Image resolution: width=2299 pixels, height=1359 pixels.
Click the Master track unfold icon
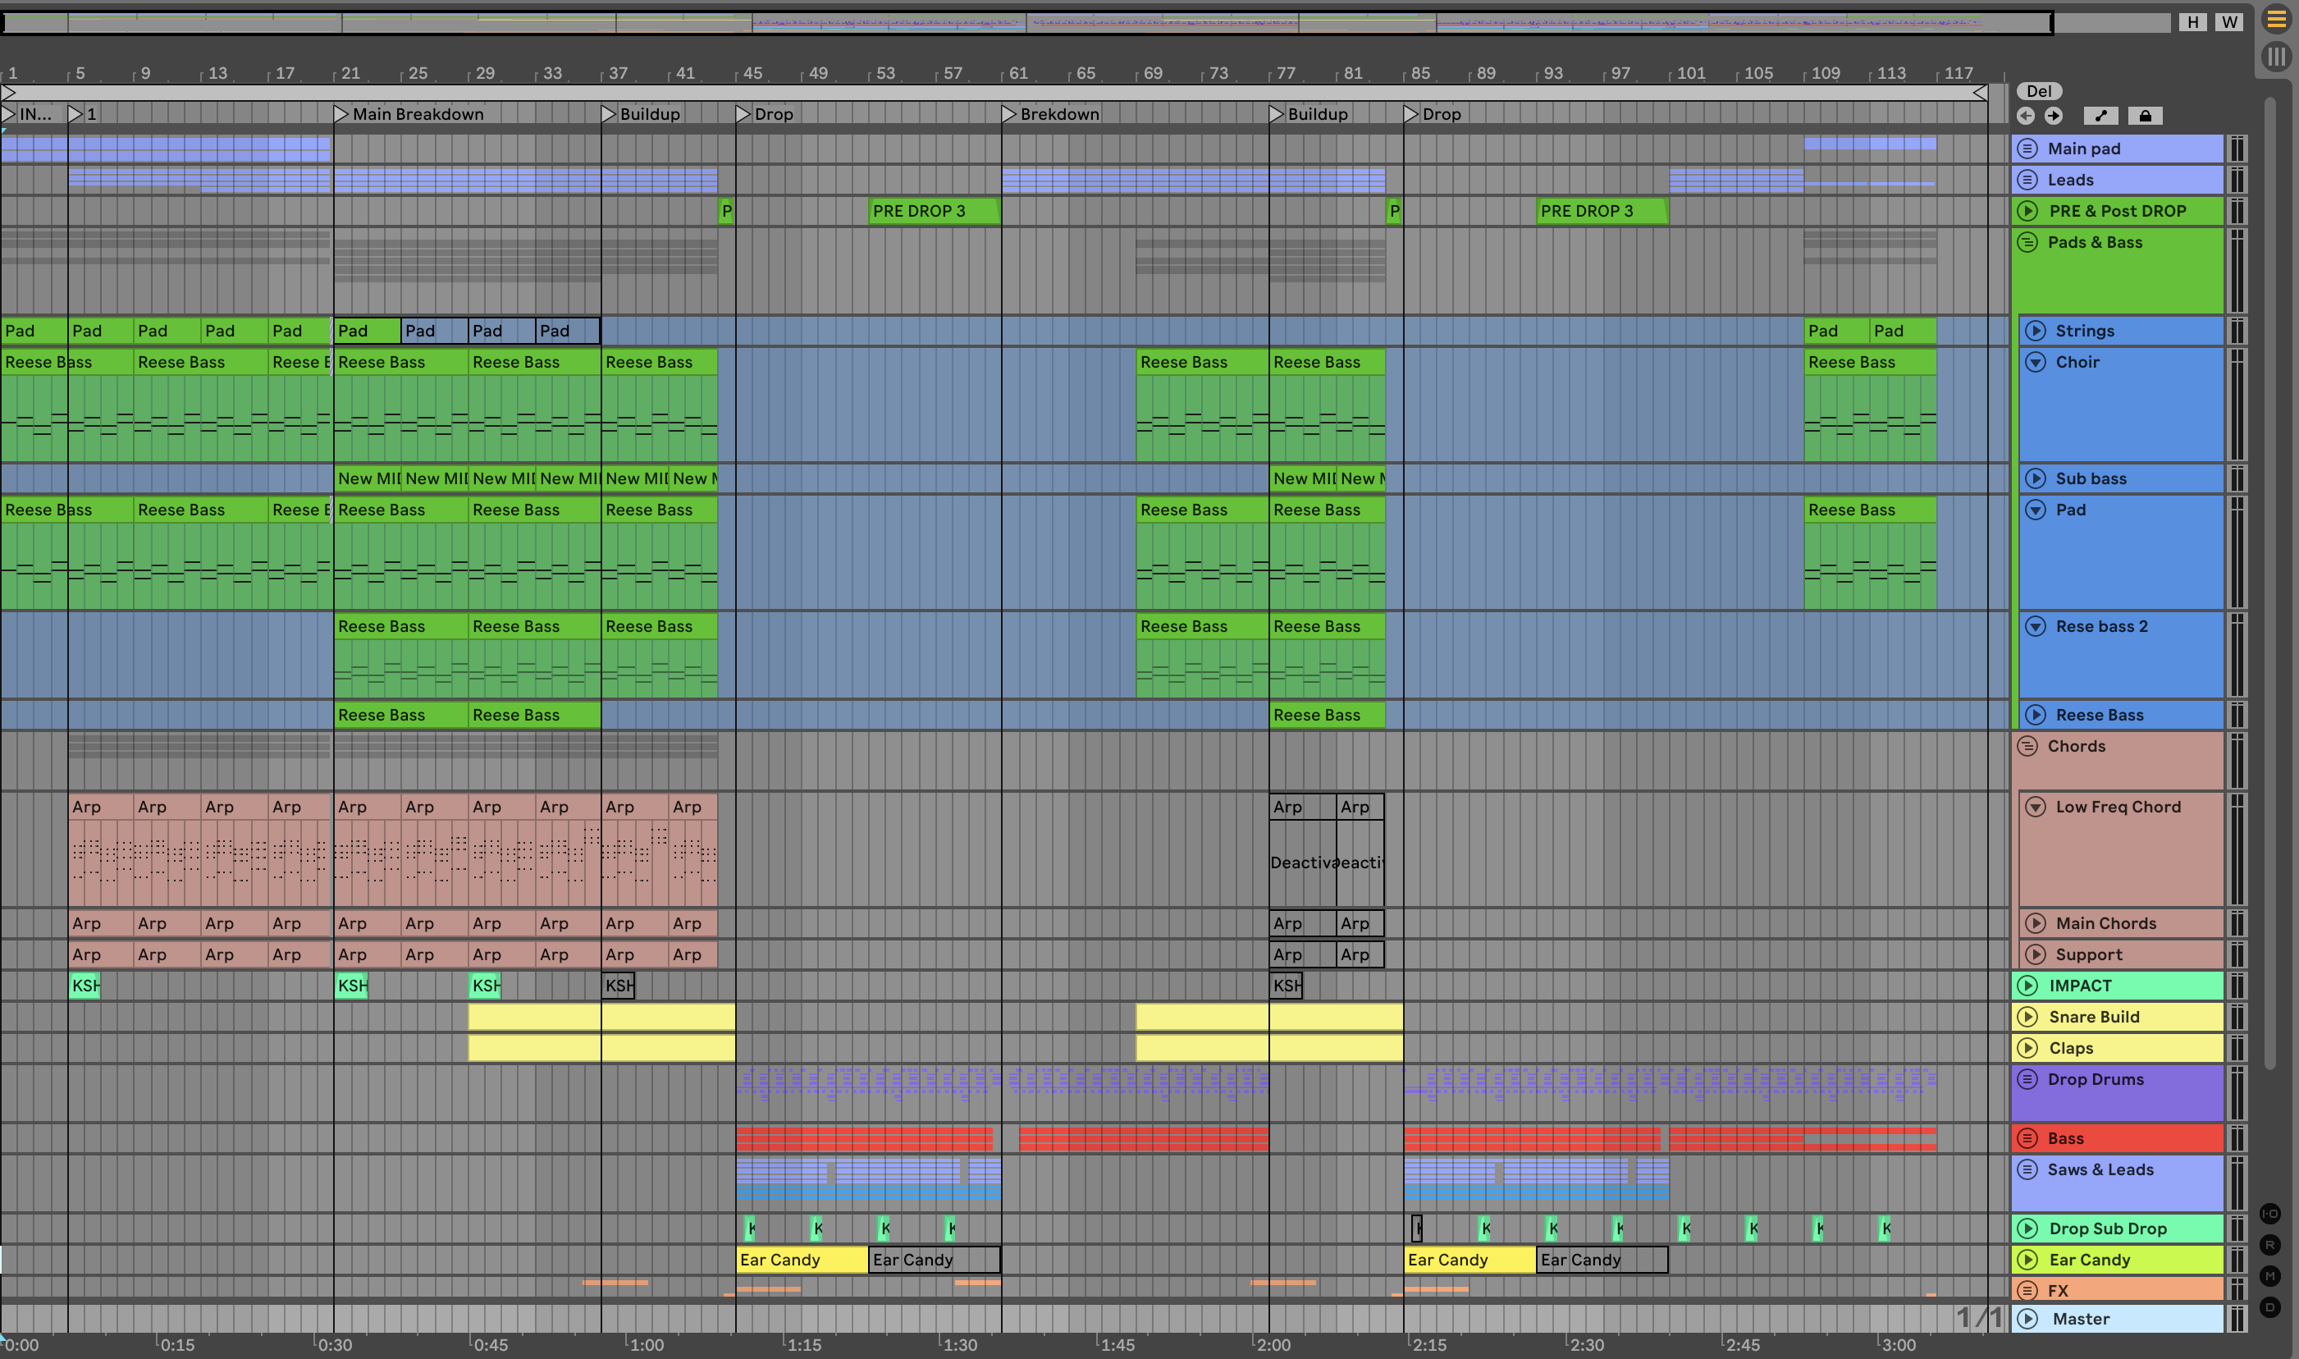[x=2028, y=1319]
